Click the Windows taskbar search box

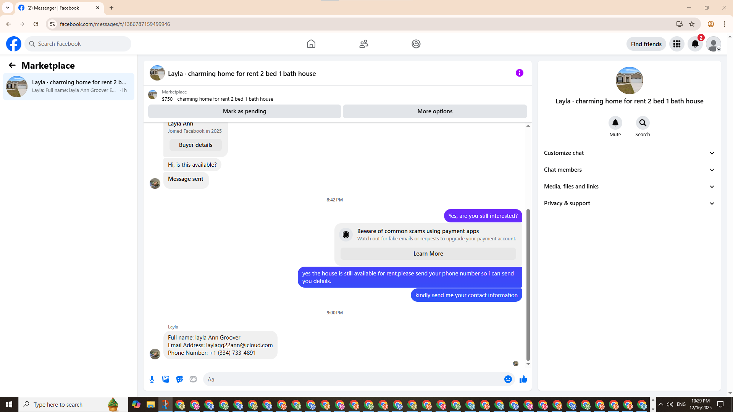click(x=73, y=404)
